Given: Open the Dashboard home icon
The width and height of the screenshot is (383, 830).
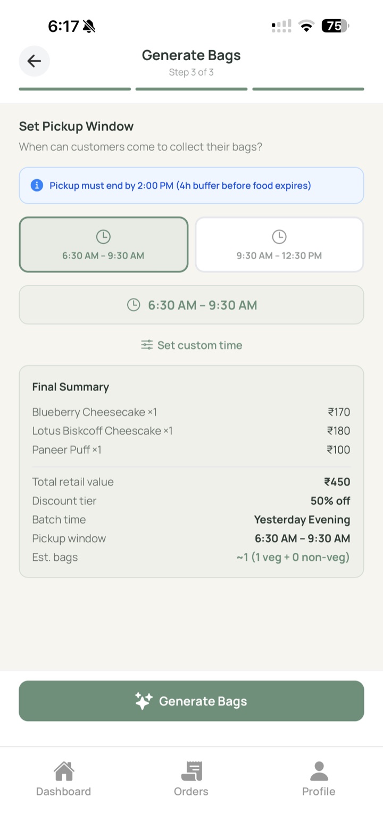Looking at the screenshot, I should point(63,771).
